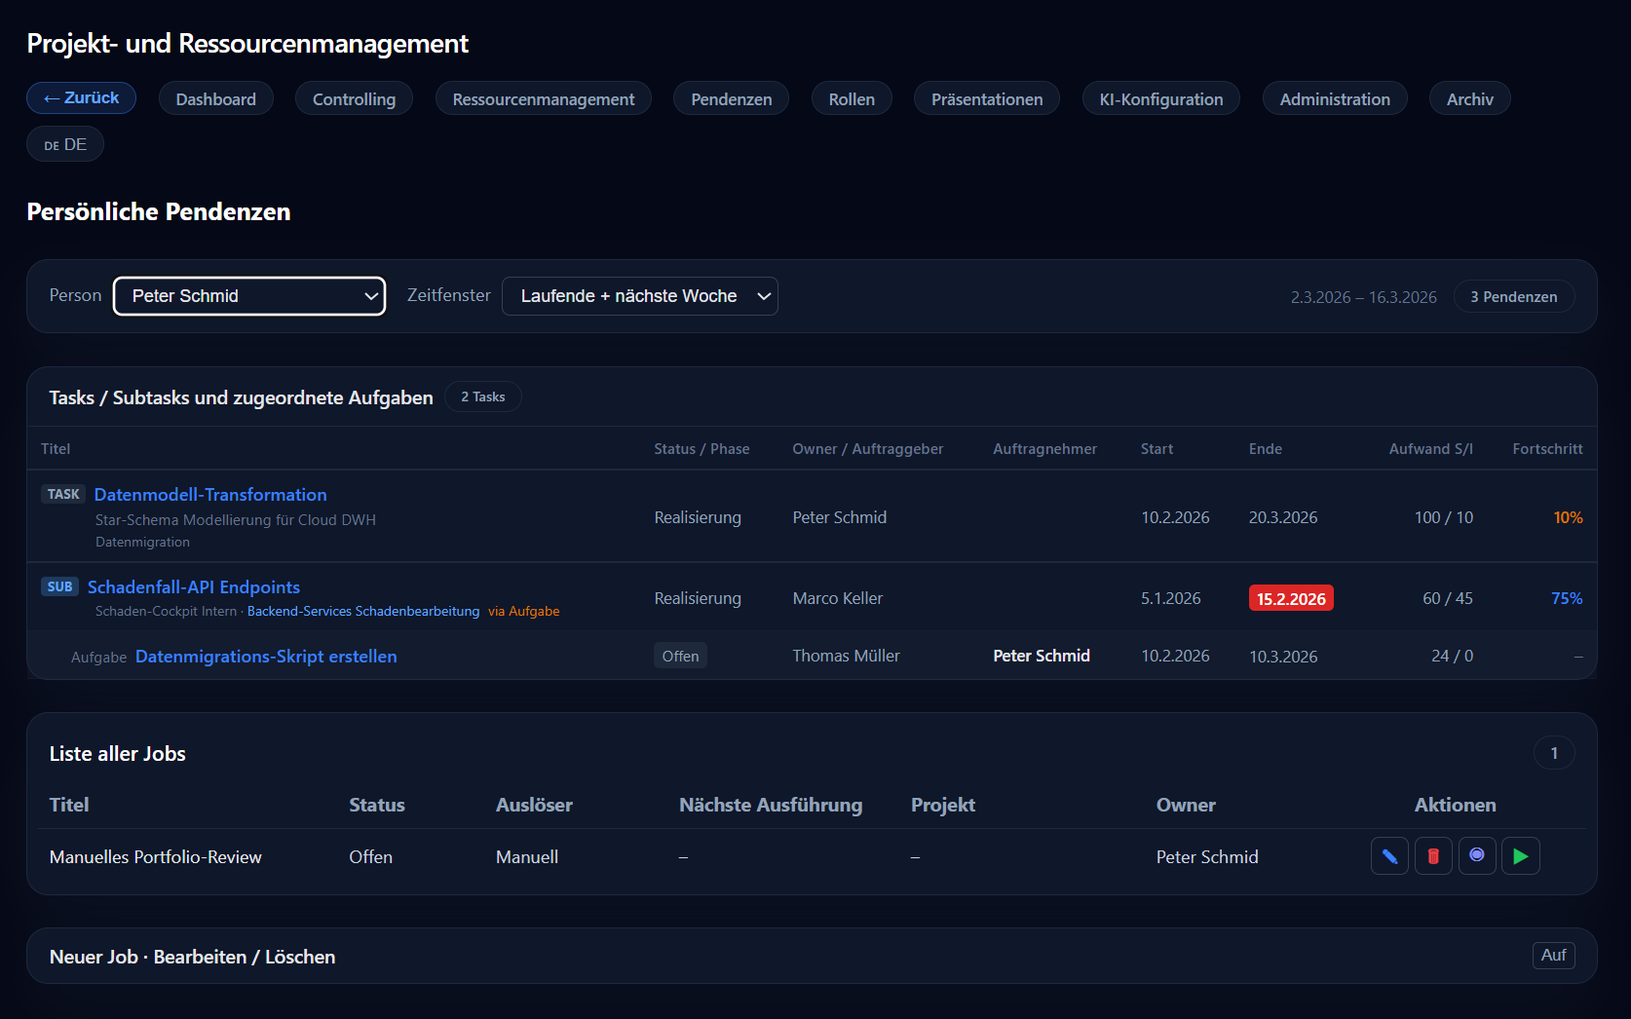Screen dimensions: 1631x1019
Task: Click the SUB tag on Schadenfall-API Endpoints
Action: coord(59,586)
